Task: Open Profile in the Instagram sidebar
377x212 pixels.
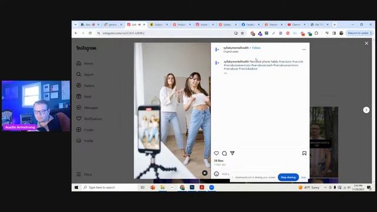Action: (85, 141)
